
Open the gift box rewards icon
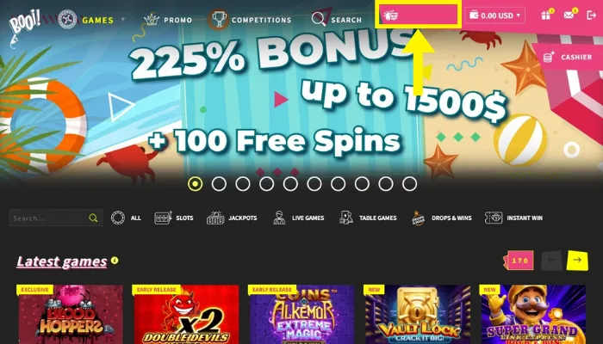pos(545,15)
